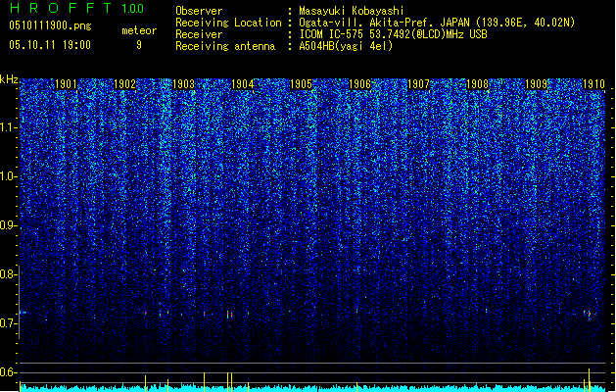Click the 0.9 kHz frequency label
The width and height of the screenshot is (616, 392).
coord(8,225)
